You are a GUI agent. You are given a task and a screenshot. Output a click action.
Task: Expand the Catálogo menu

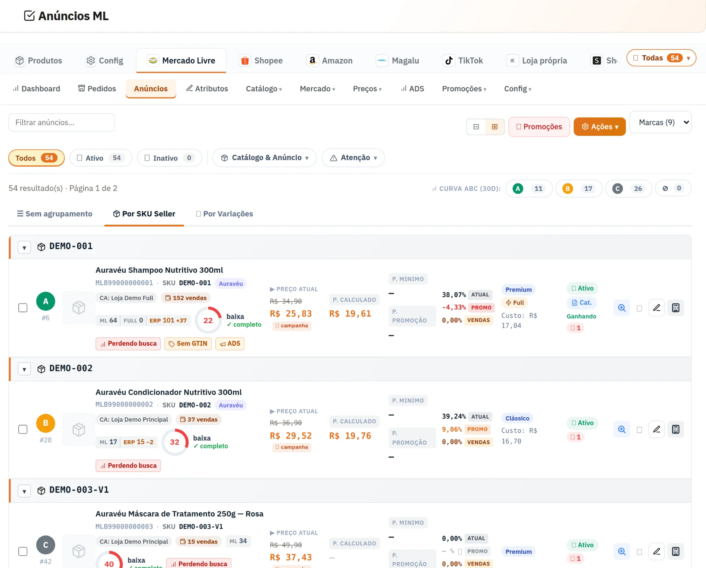(264, 89)
